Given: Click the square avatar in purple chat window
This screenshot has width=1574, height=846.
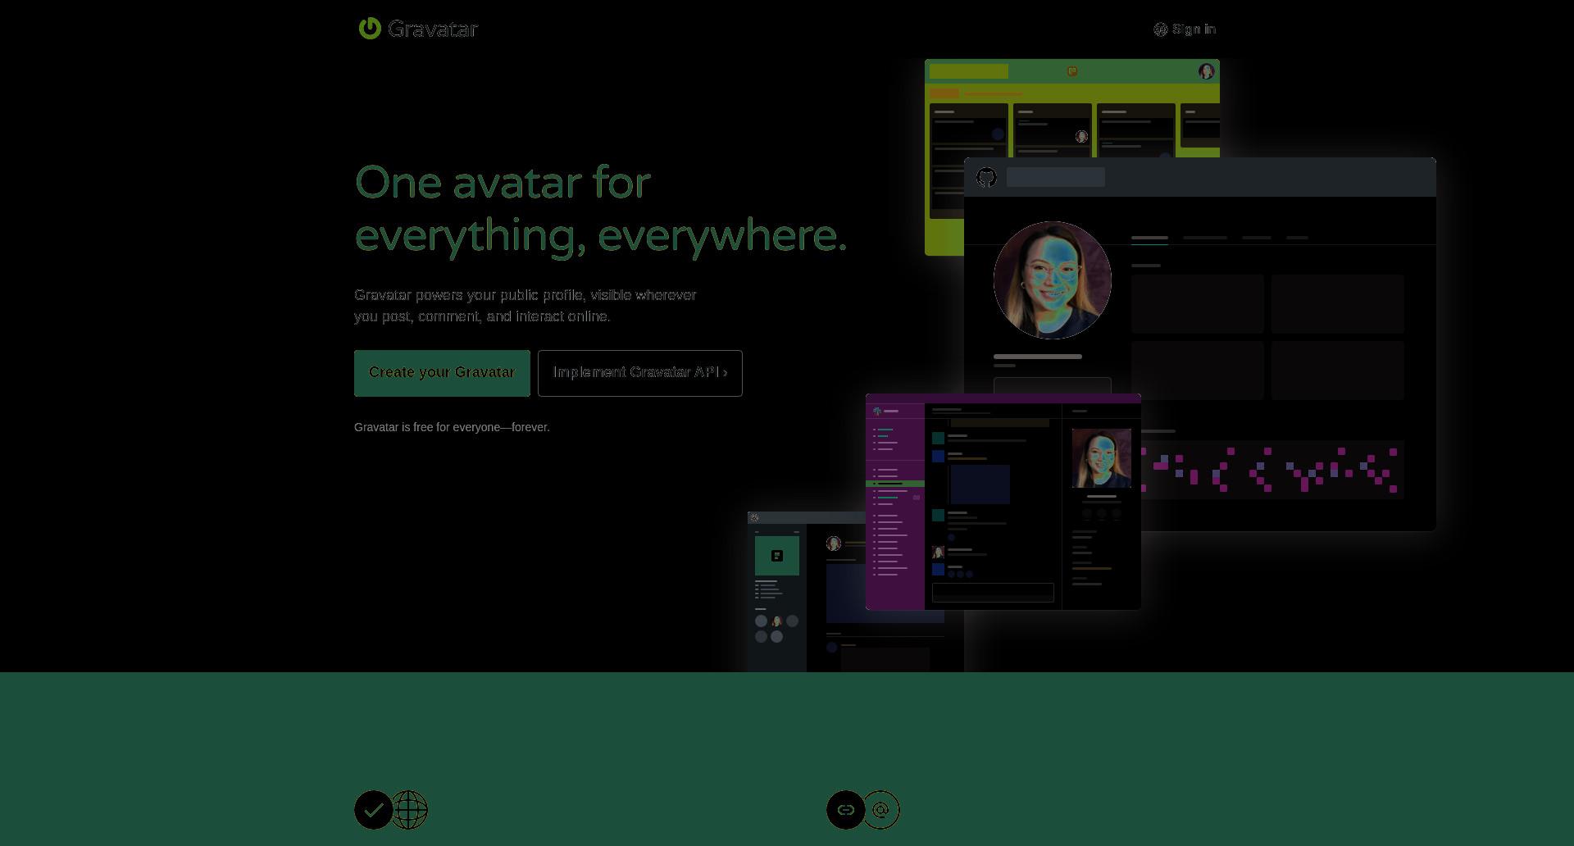Looking at the screenshot, I should (x=1102, y=458).
